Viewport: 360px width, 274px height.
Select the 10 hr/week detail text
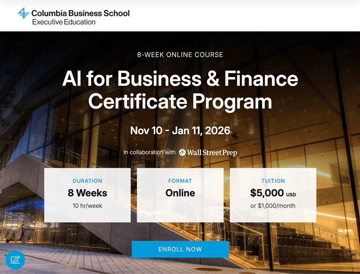[x=87, y=206]
